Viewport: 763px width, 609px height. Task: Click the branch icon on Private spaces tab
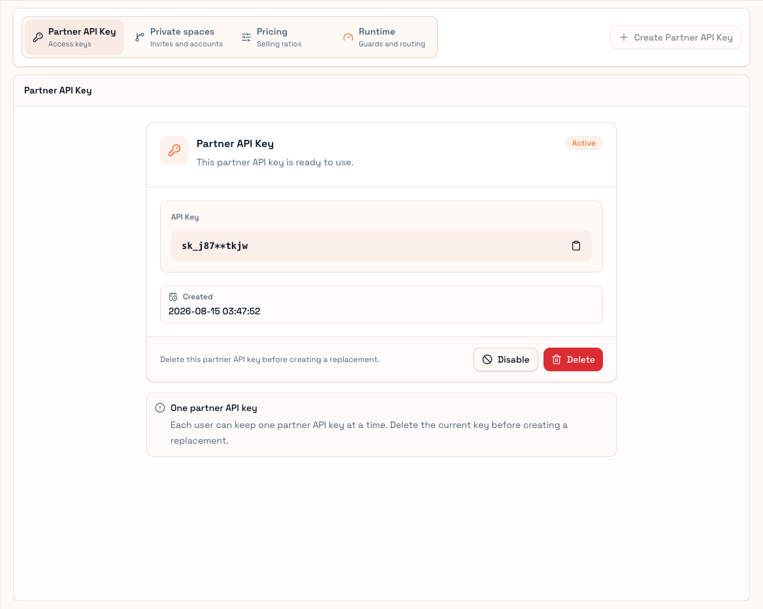click(140, 37)
